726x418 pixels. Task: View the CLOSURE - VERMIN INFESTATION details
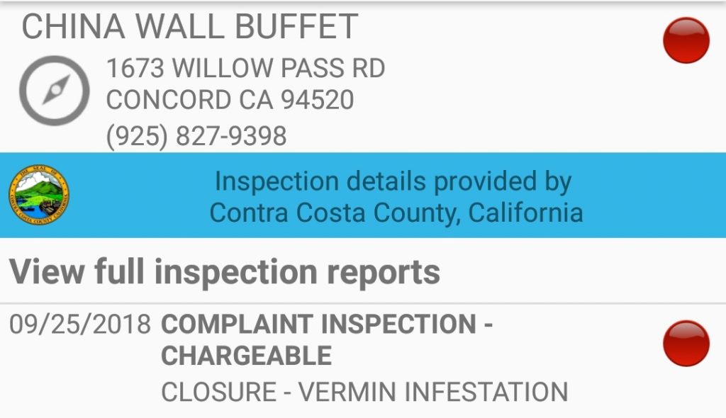coord(364,392)
